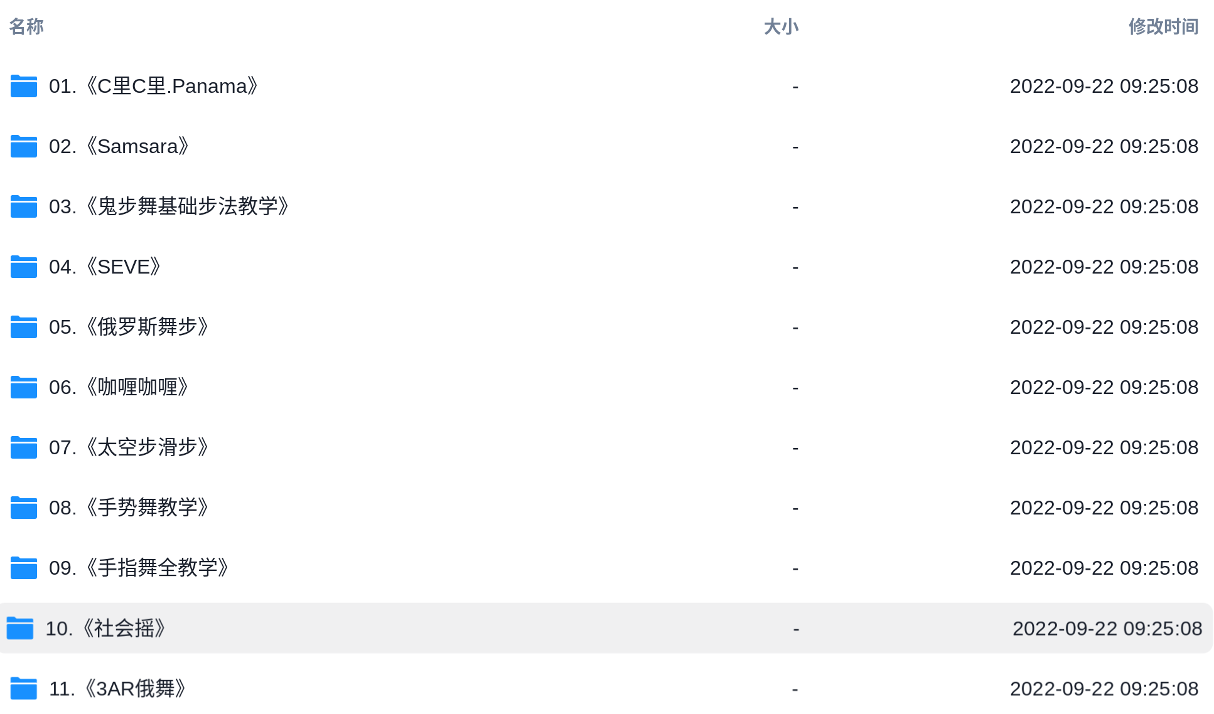Click the 05.《俄罗斯舞步》 folder icon
The height and width of the screenshot is (714, 1214).
(24, 327)
